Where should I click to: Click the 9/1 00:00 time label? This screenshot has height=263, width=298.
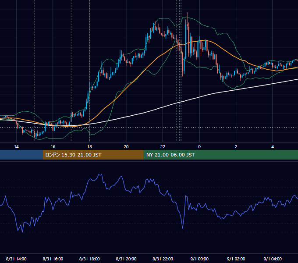click(x=199, y=259)
